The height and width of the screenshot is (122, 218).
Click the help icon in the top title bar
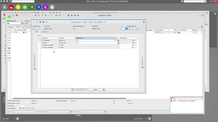click(x=182, y=1)
